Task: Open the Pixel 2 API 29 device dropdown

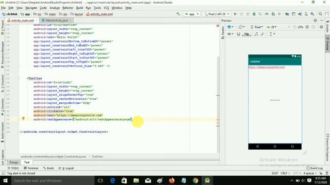Action: pyautogui.click(x=217, y=14)
